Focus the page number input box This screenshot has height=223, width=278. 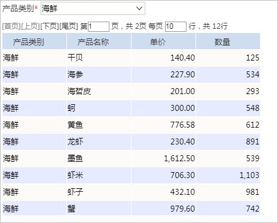[x=99, y=26]
